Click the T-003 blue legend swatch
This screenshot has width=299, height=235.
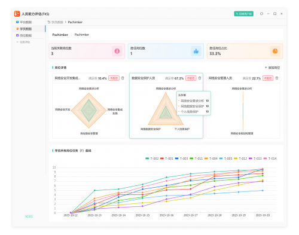coord(176,158)
